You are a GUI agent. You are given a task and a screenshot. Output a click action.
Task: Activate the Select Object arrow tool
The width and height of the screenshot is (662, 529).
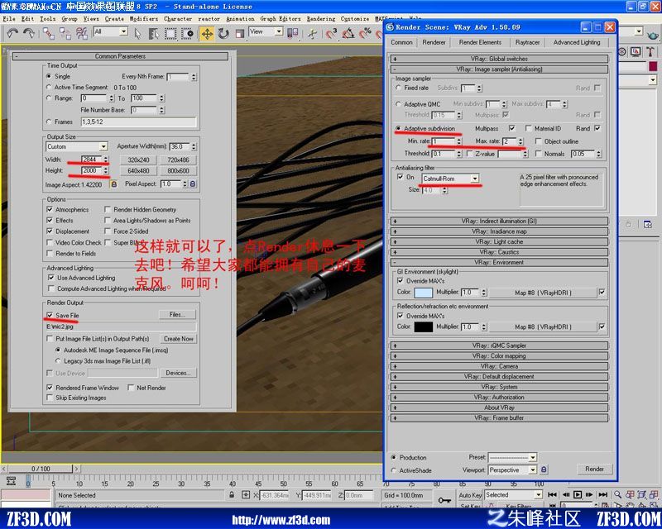pos(137,33)
